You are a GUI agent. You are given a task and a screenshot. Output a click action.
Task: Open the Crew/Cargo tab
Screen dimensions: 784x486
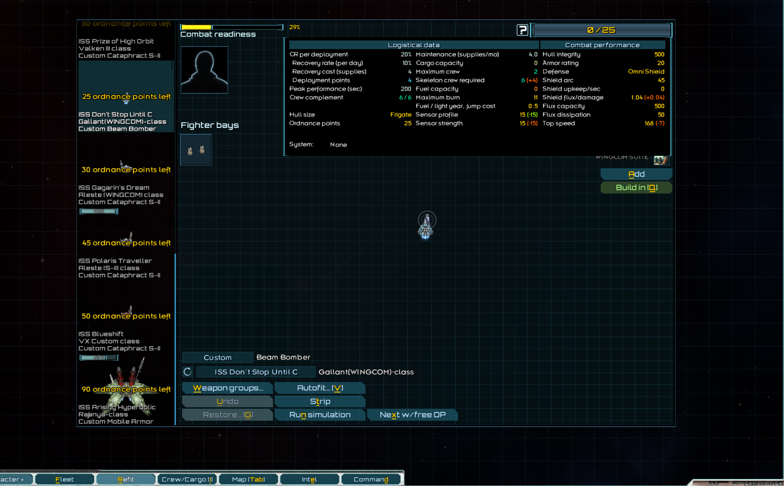[187, 479]
